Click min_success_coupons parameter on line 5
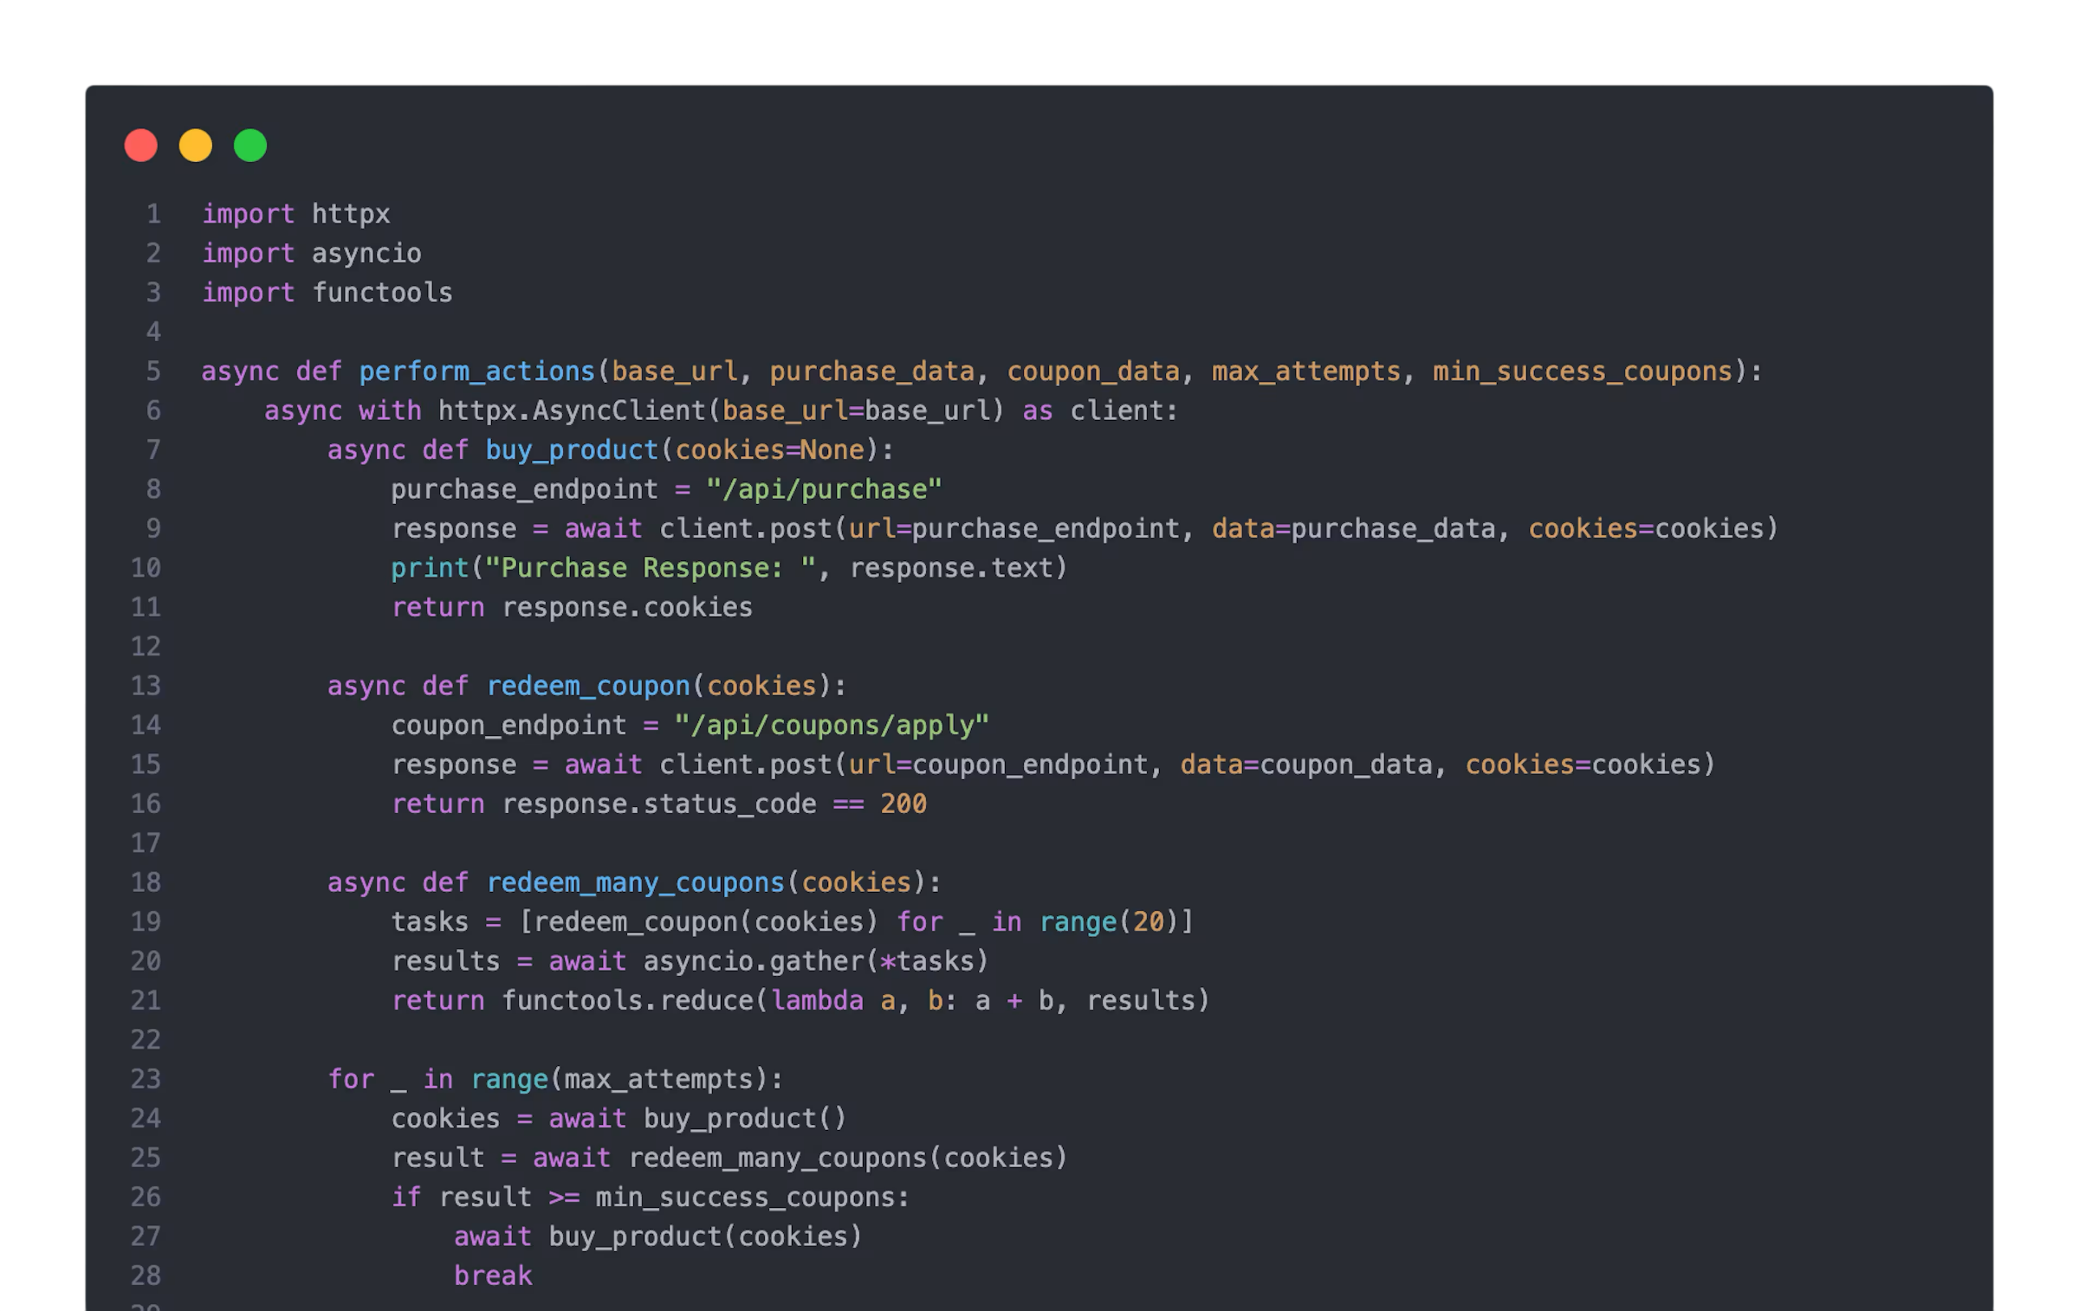The image size is (2079, 1311). [x=1583, y=372]
